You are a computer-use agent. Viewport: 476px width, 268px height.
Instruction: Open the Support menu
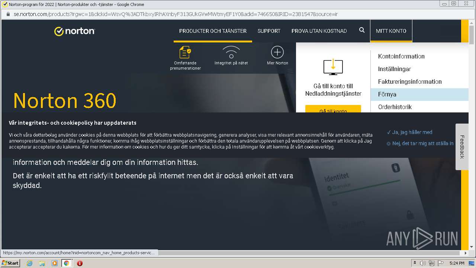[269, 31]
